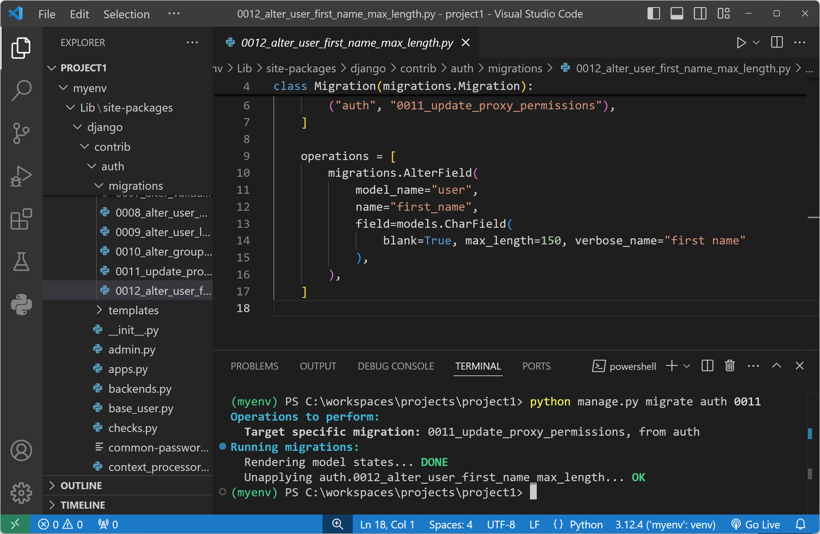Open the Run and Debug view

click(x=21, y=176)
